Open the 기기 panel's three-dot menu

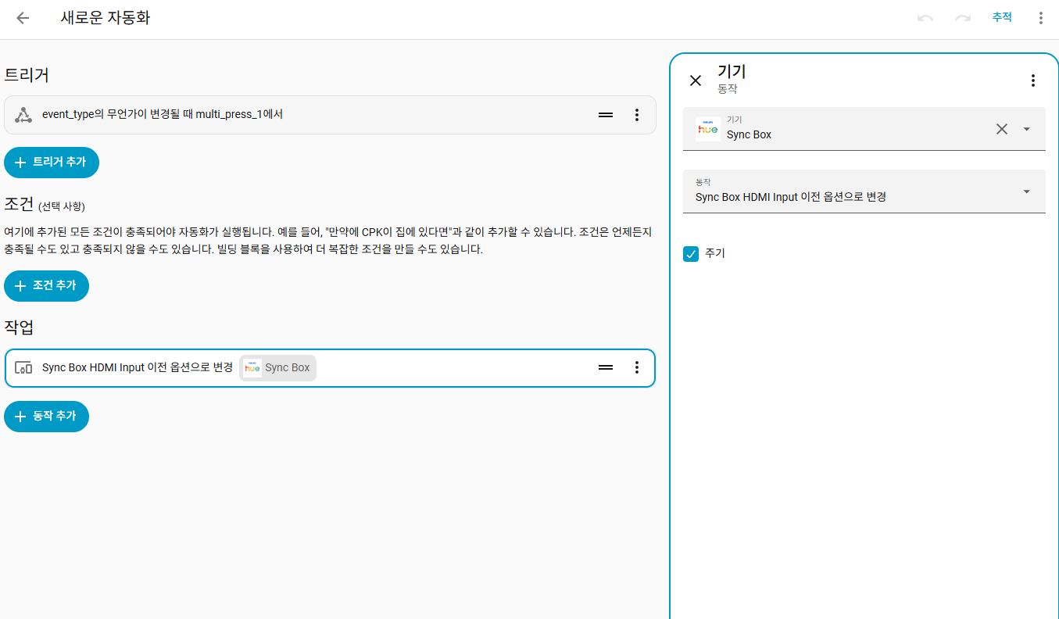[1033, 81]
